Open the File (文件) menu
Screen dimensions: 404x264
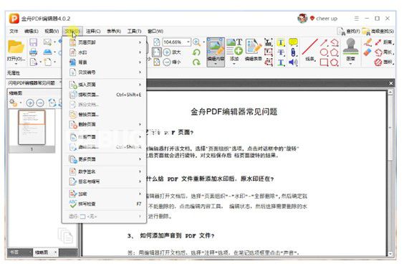tap(14, 32)
